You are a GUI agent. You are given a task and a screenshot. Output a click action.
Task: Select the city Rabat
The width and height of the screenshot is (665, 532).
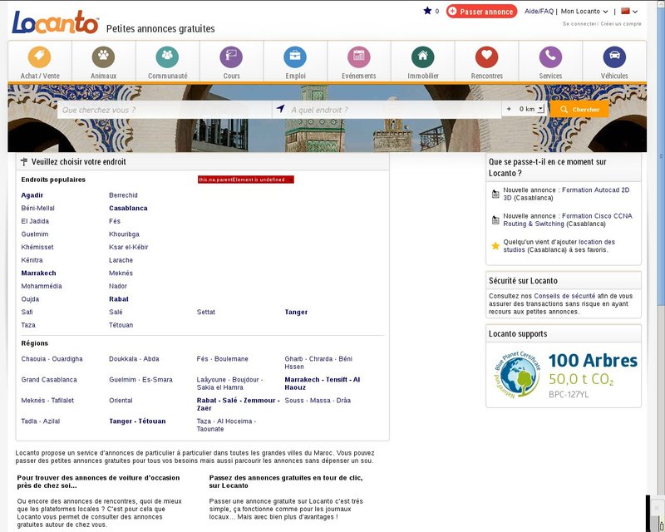[119, 299]
